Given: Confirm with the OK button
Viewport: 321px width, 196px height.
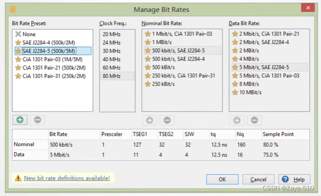Looking at the screenshot, I should [x=222, y=179].
